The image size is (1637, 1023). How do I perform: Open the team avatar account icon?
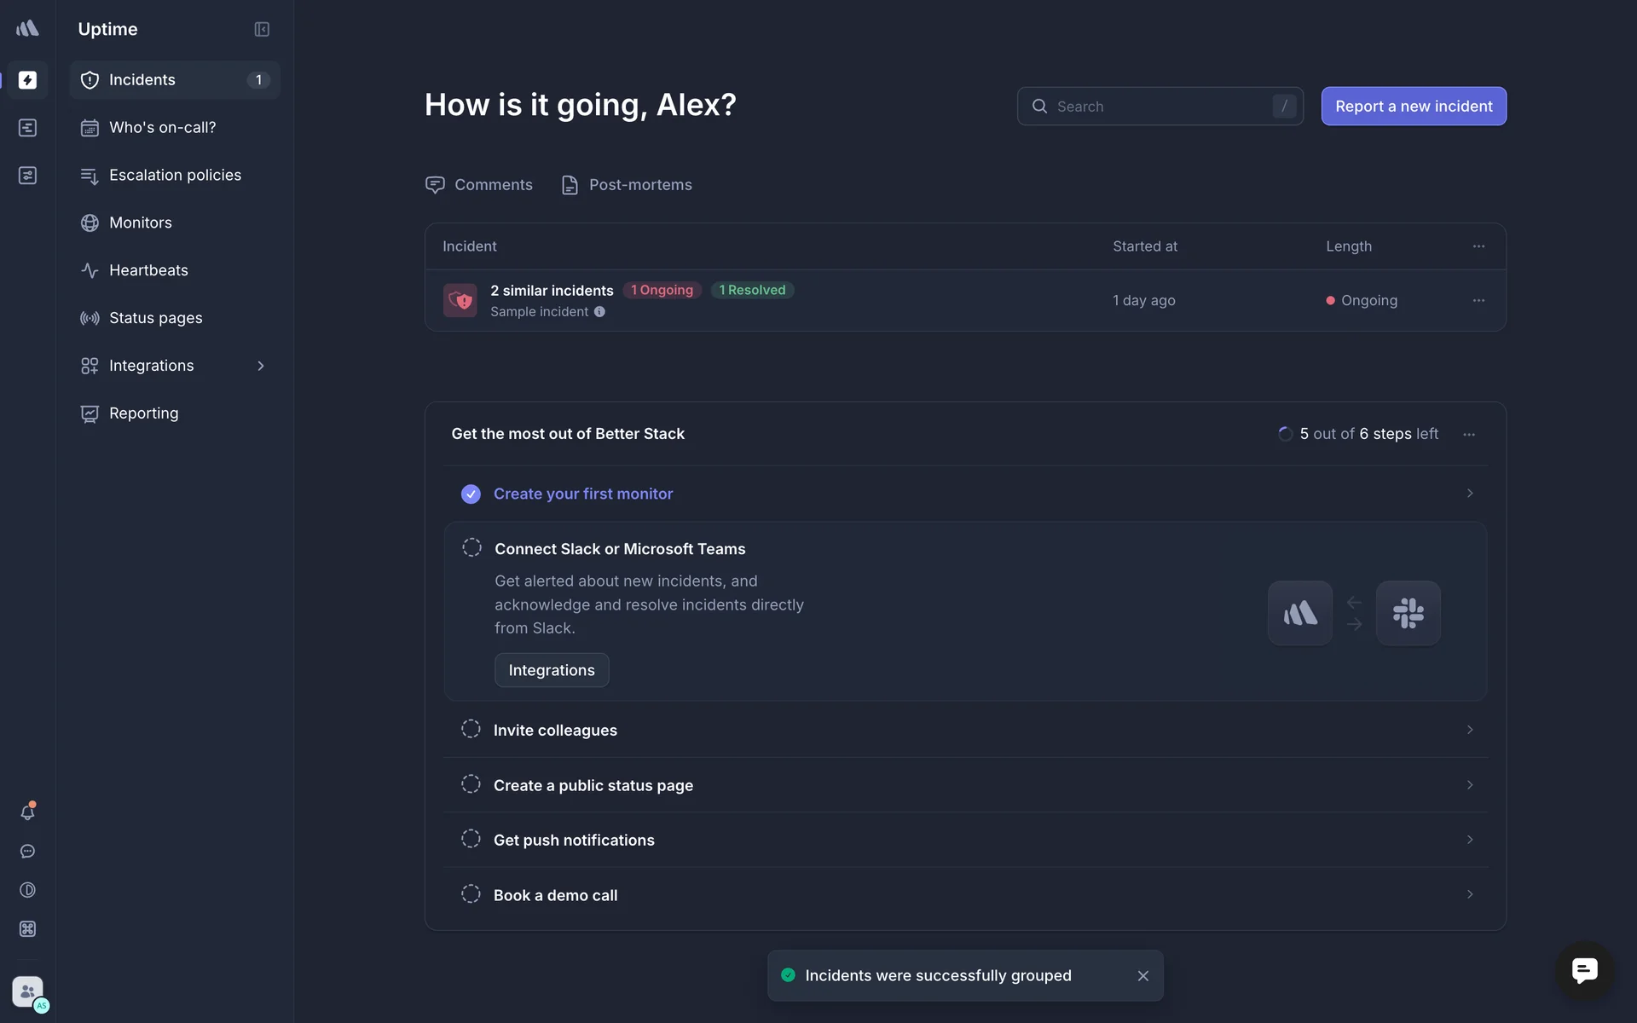tap(27, 991)
